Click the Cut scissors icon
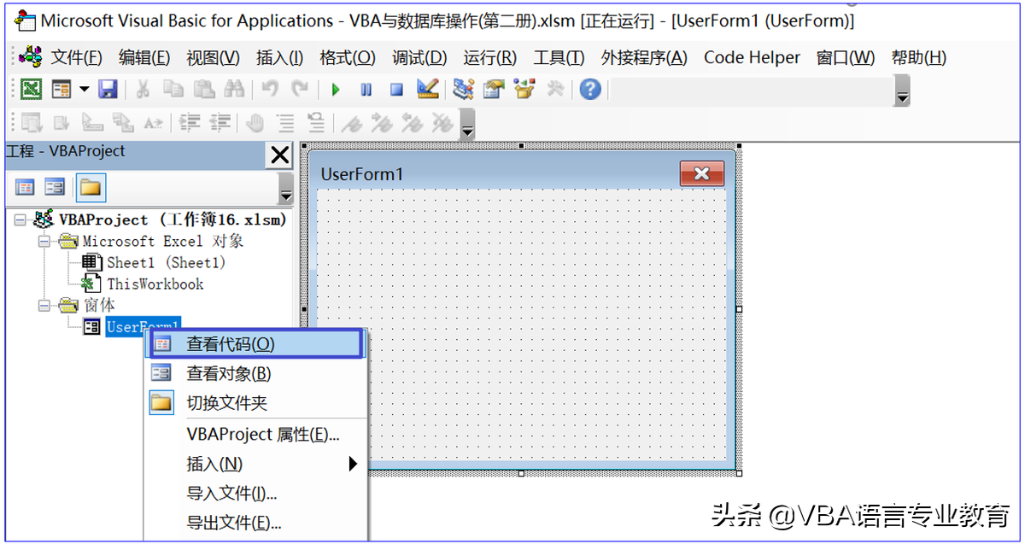Viewport: 1025px width, 544px height. [143, 89]
